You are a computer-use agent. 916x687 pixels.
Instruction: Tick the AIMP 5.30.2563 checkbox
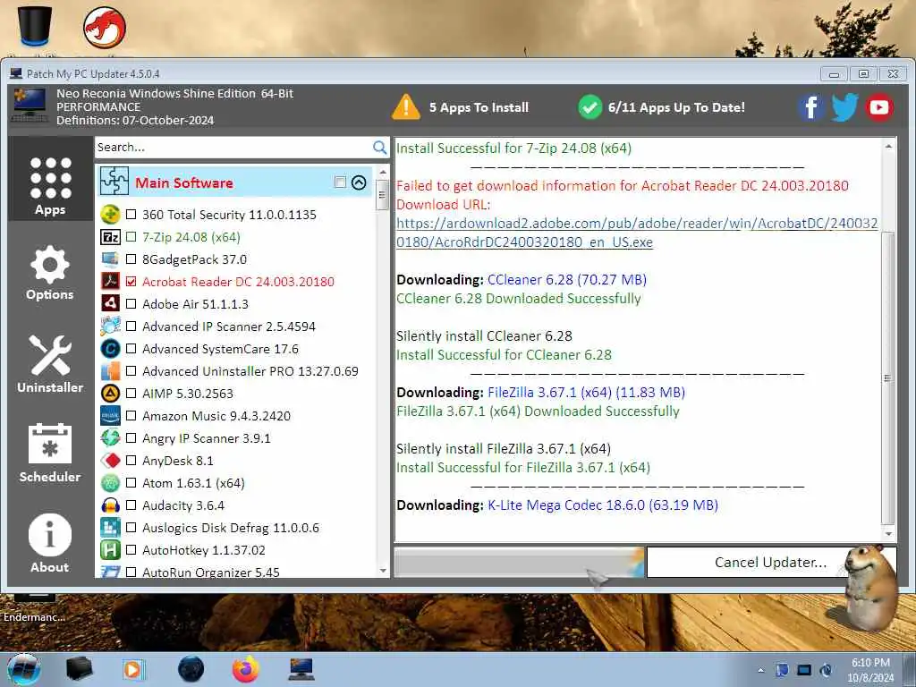[131, 394]
